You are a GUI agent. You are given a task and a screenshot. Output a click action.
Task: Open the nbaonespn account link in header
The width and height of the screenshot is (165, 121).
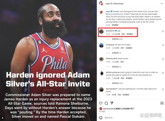pyautogui.click(x=118, y=4)
